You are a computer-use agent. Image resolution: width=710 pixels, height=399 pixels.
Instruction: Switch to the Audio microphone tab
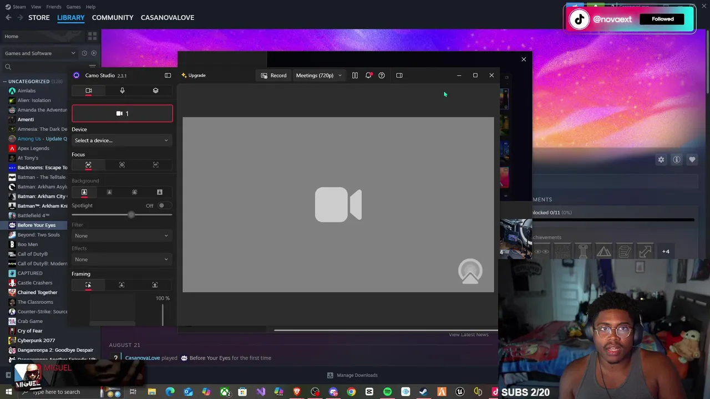click(x=122, y=90)
